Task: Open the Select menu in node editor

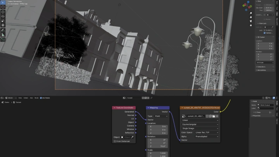Action: point(26,98)
